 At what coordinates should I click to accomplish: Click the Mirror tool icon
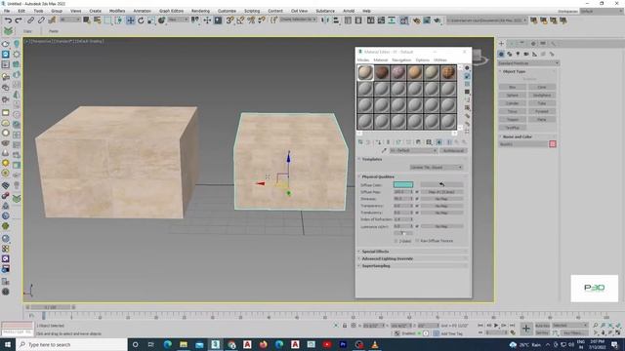click(x=325, y=19)
